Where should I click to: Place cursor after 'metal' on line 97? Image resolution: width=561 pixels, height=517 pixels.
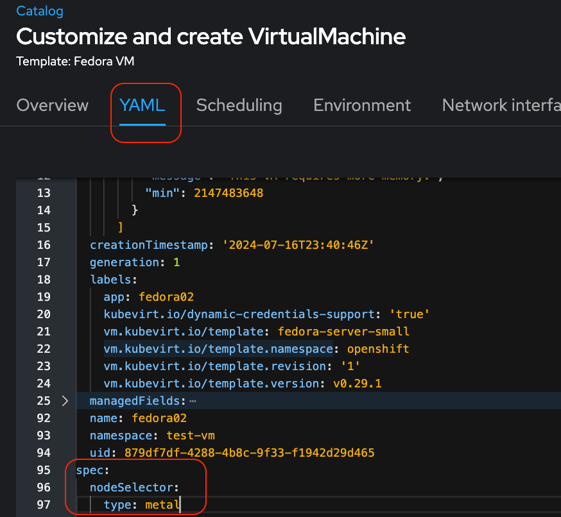coord(180,505)
